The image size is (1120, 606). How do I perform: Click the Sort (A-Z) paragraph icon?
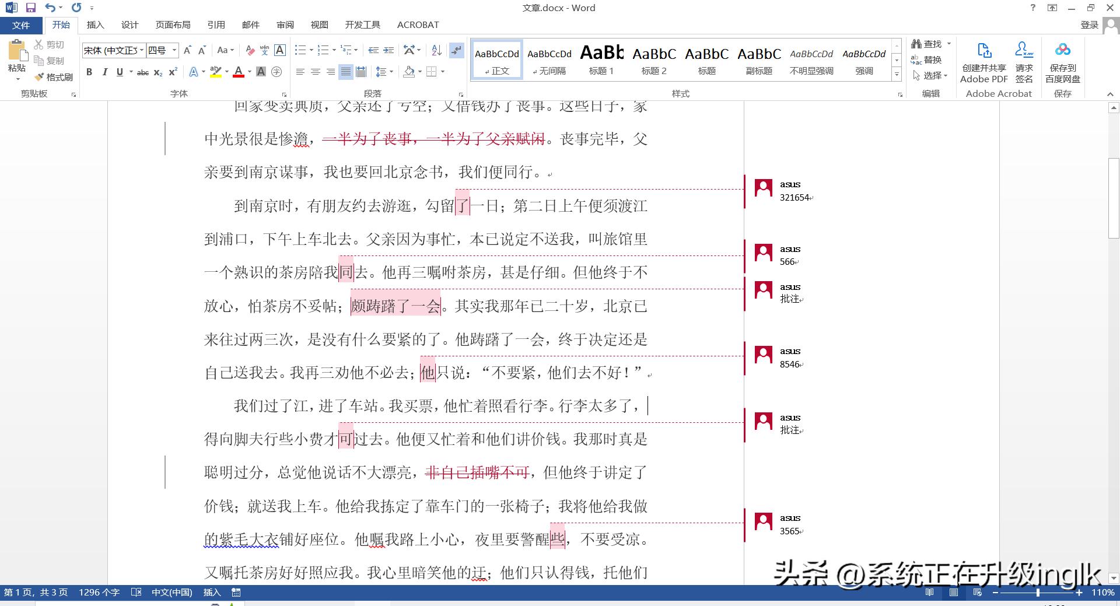[436, 50]
